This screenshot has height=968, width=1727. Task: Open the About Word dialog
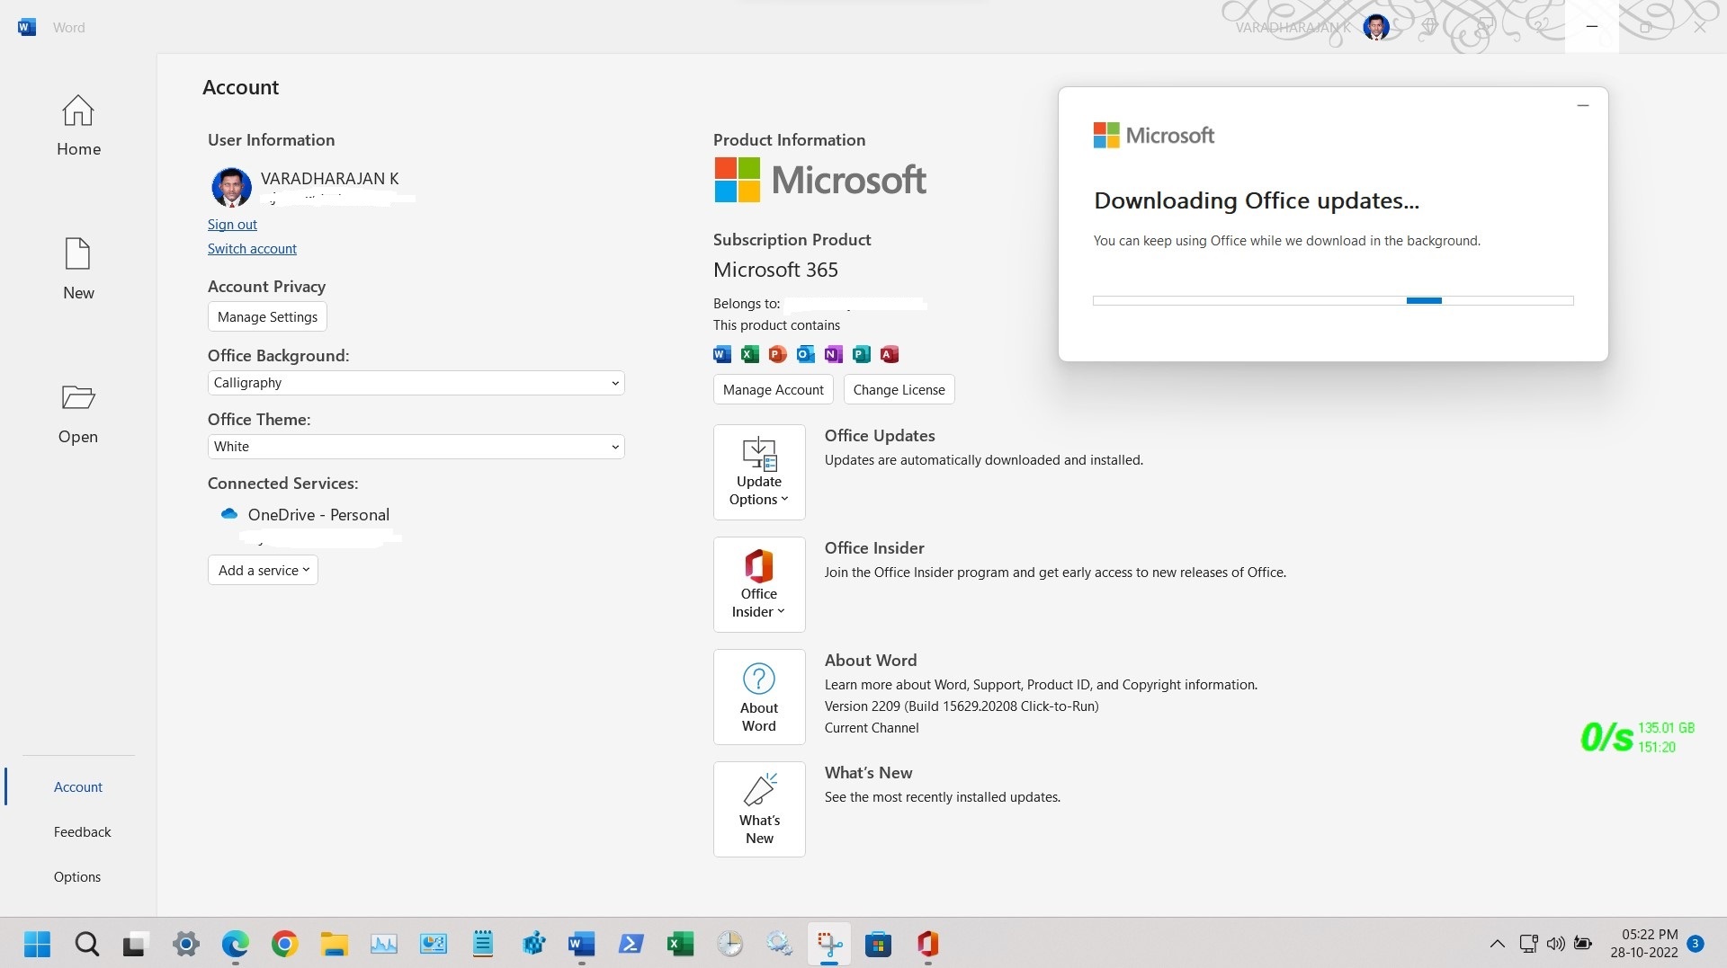pyautogui.click(x=759, y=697)
